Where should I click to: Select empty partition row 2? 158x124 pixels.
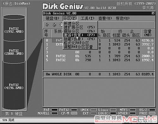pyautogui.click(x=99, y=48)
